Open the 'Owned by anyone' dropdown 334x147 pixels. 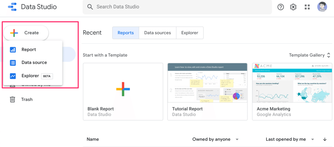pyautogui.click(x=237, y=139)
